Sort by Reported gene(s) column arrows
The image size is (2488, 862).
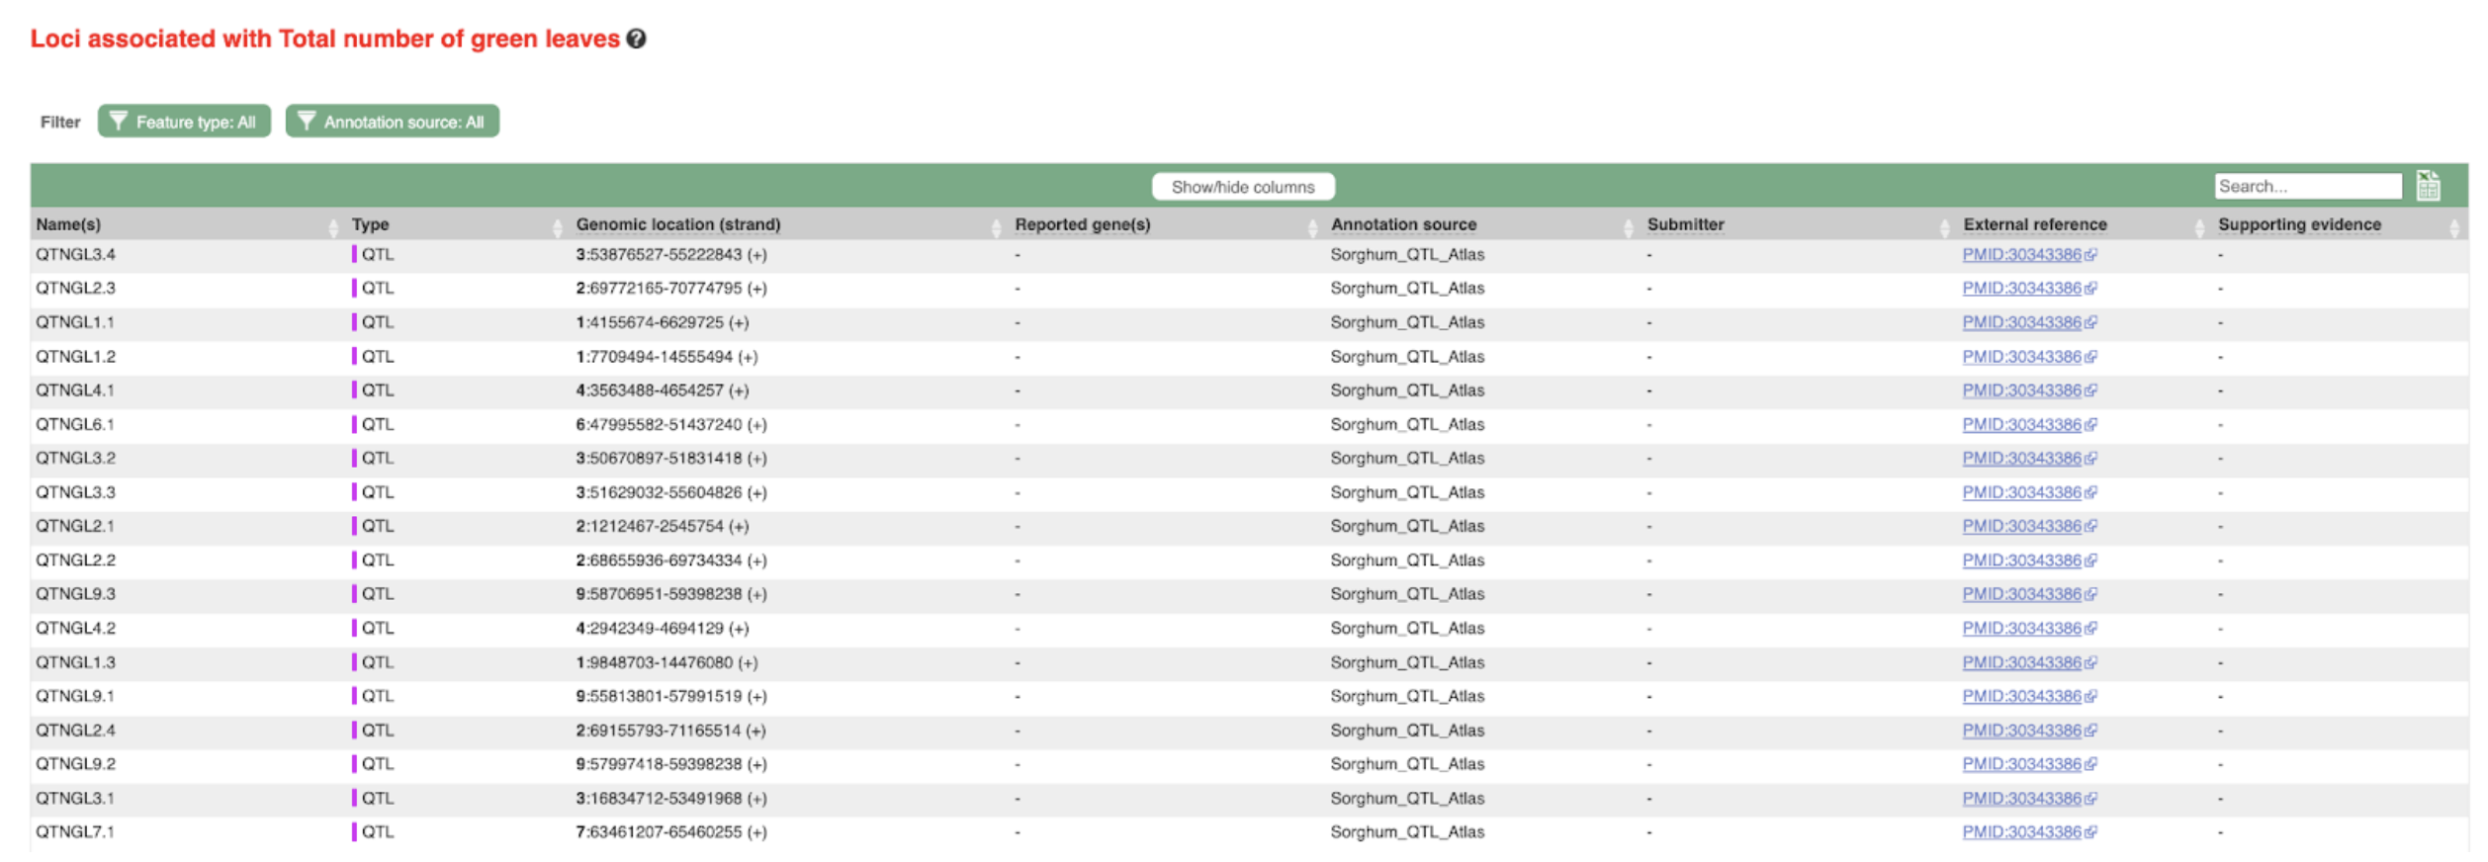[x=1312, y=226]
